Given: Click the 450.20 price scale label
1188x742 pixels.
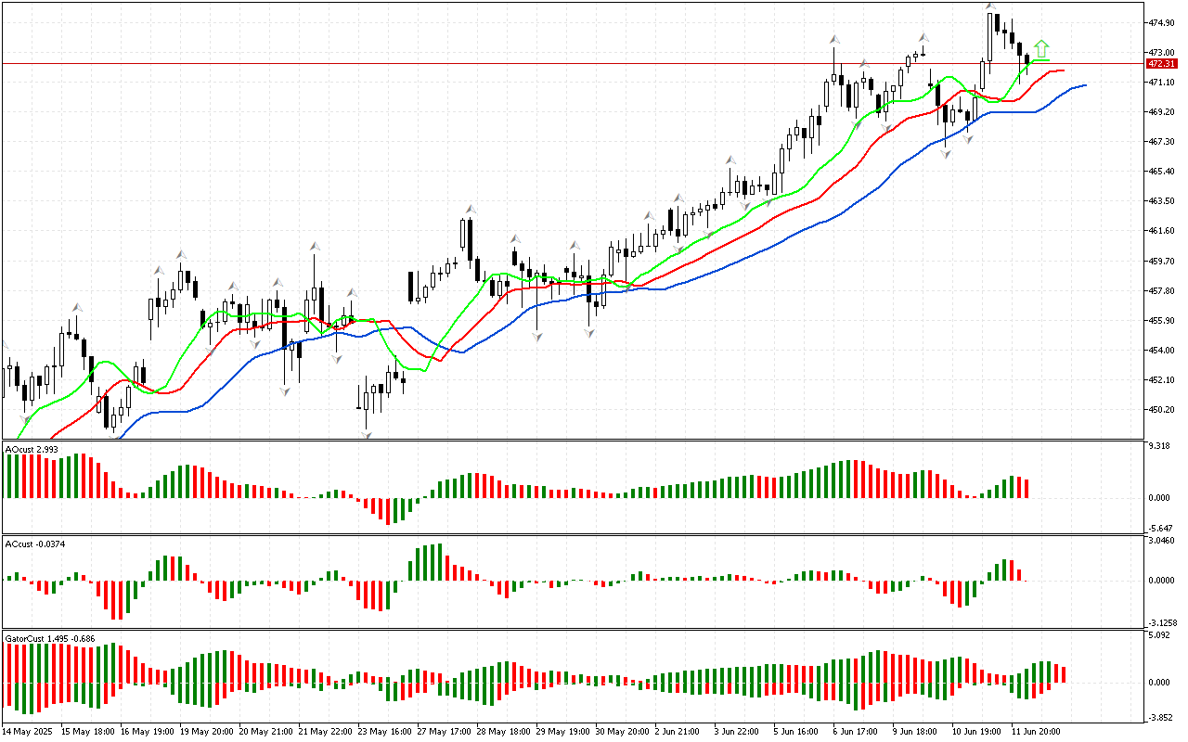Looking at the screenshot, I should [x=1161, y=409].
